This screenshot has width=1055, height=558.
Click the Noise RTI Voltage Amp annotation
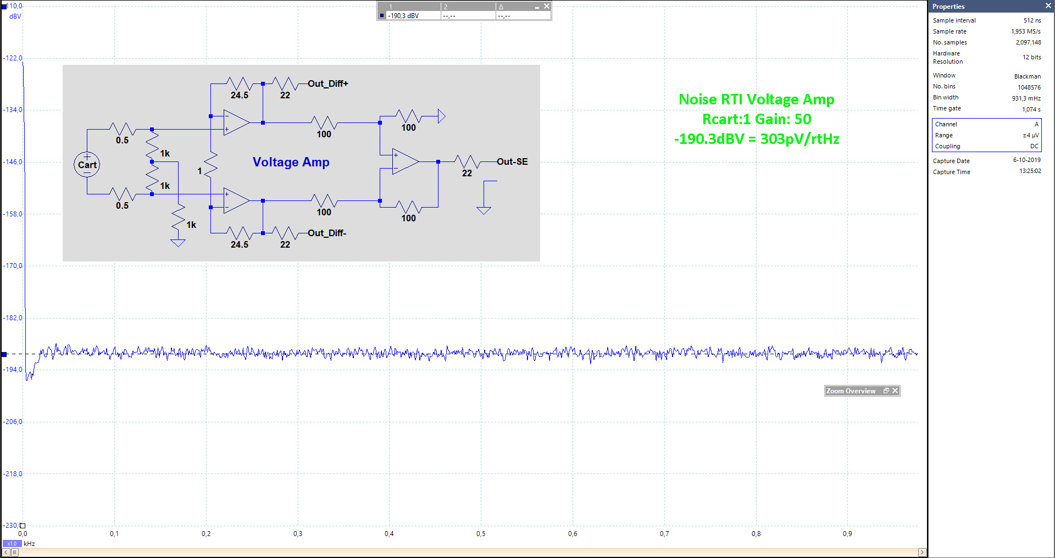click(x=757, y=99)
